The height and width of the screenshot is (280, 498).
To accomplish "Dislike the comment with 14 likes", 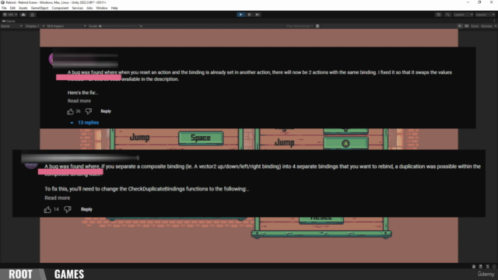I will tap(68, 209).
